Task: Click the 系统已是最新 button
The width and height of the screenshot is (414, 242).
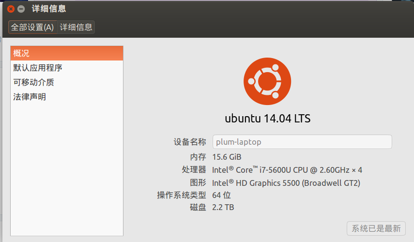Action: pos(373,228)
